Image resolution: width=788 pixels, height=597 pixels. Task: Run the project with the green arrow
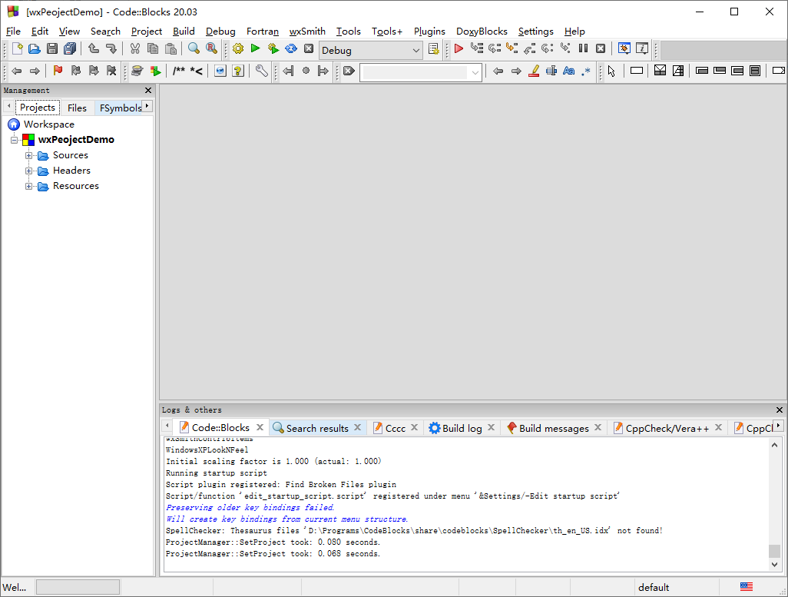255,48
